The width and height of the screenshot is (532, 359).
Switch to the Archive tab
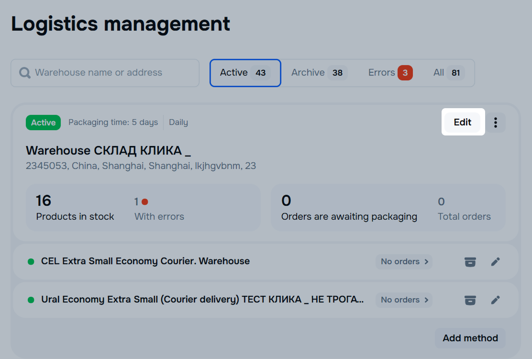click(319, 73)
